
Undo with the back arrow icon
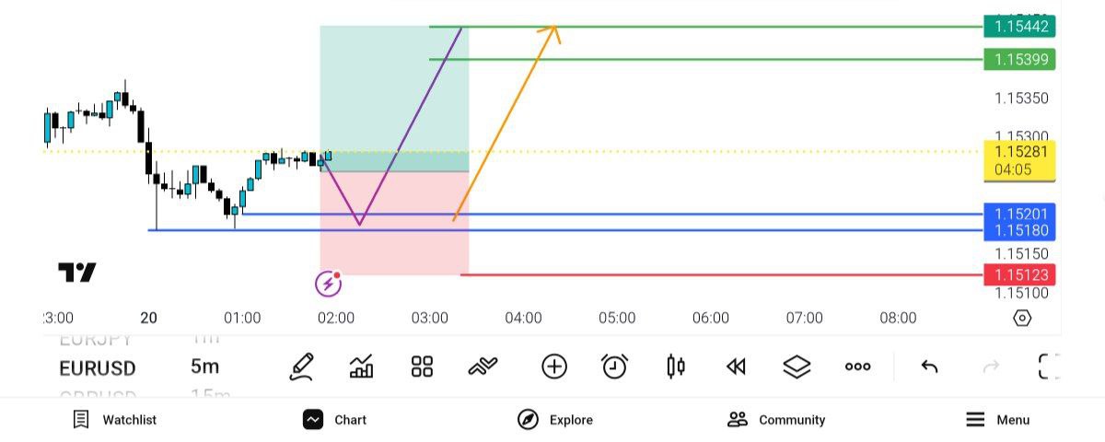point(929,367)
